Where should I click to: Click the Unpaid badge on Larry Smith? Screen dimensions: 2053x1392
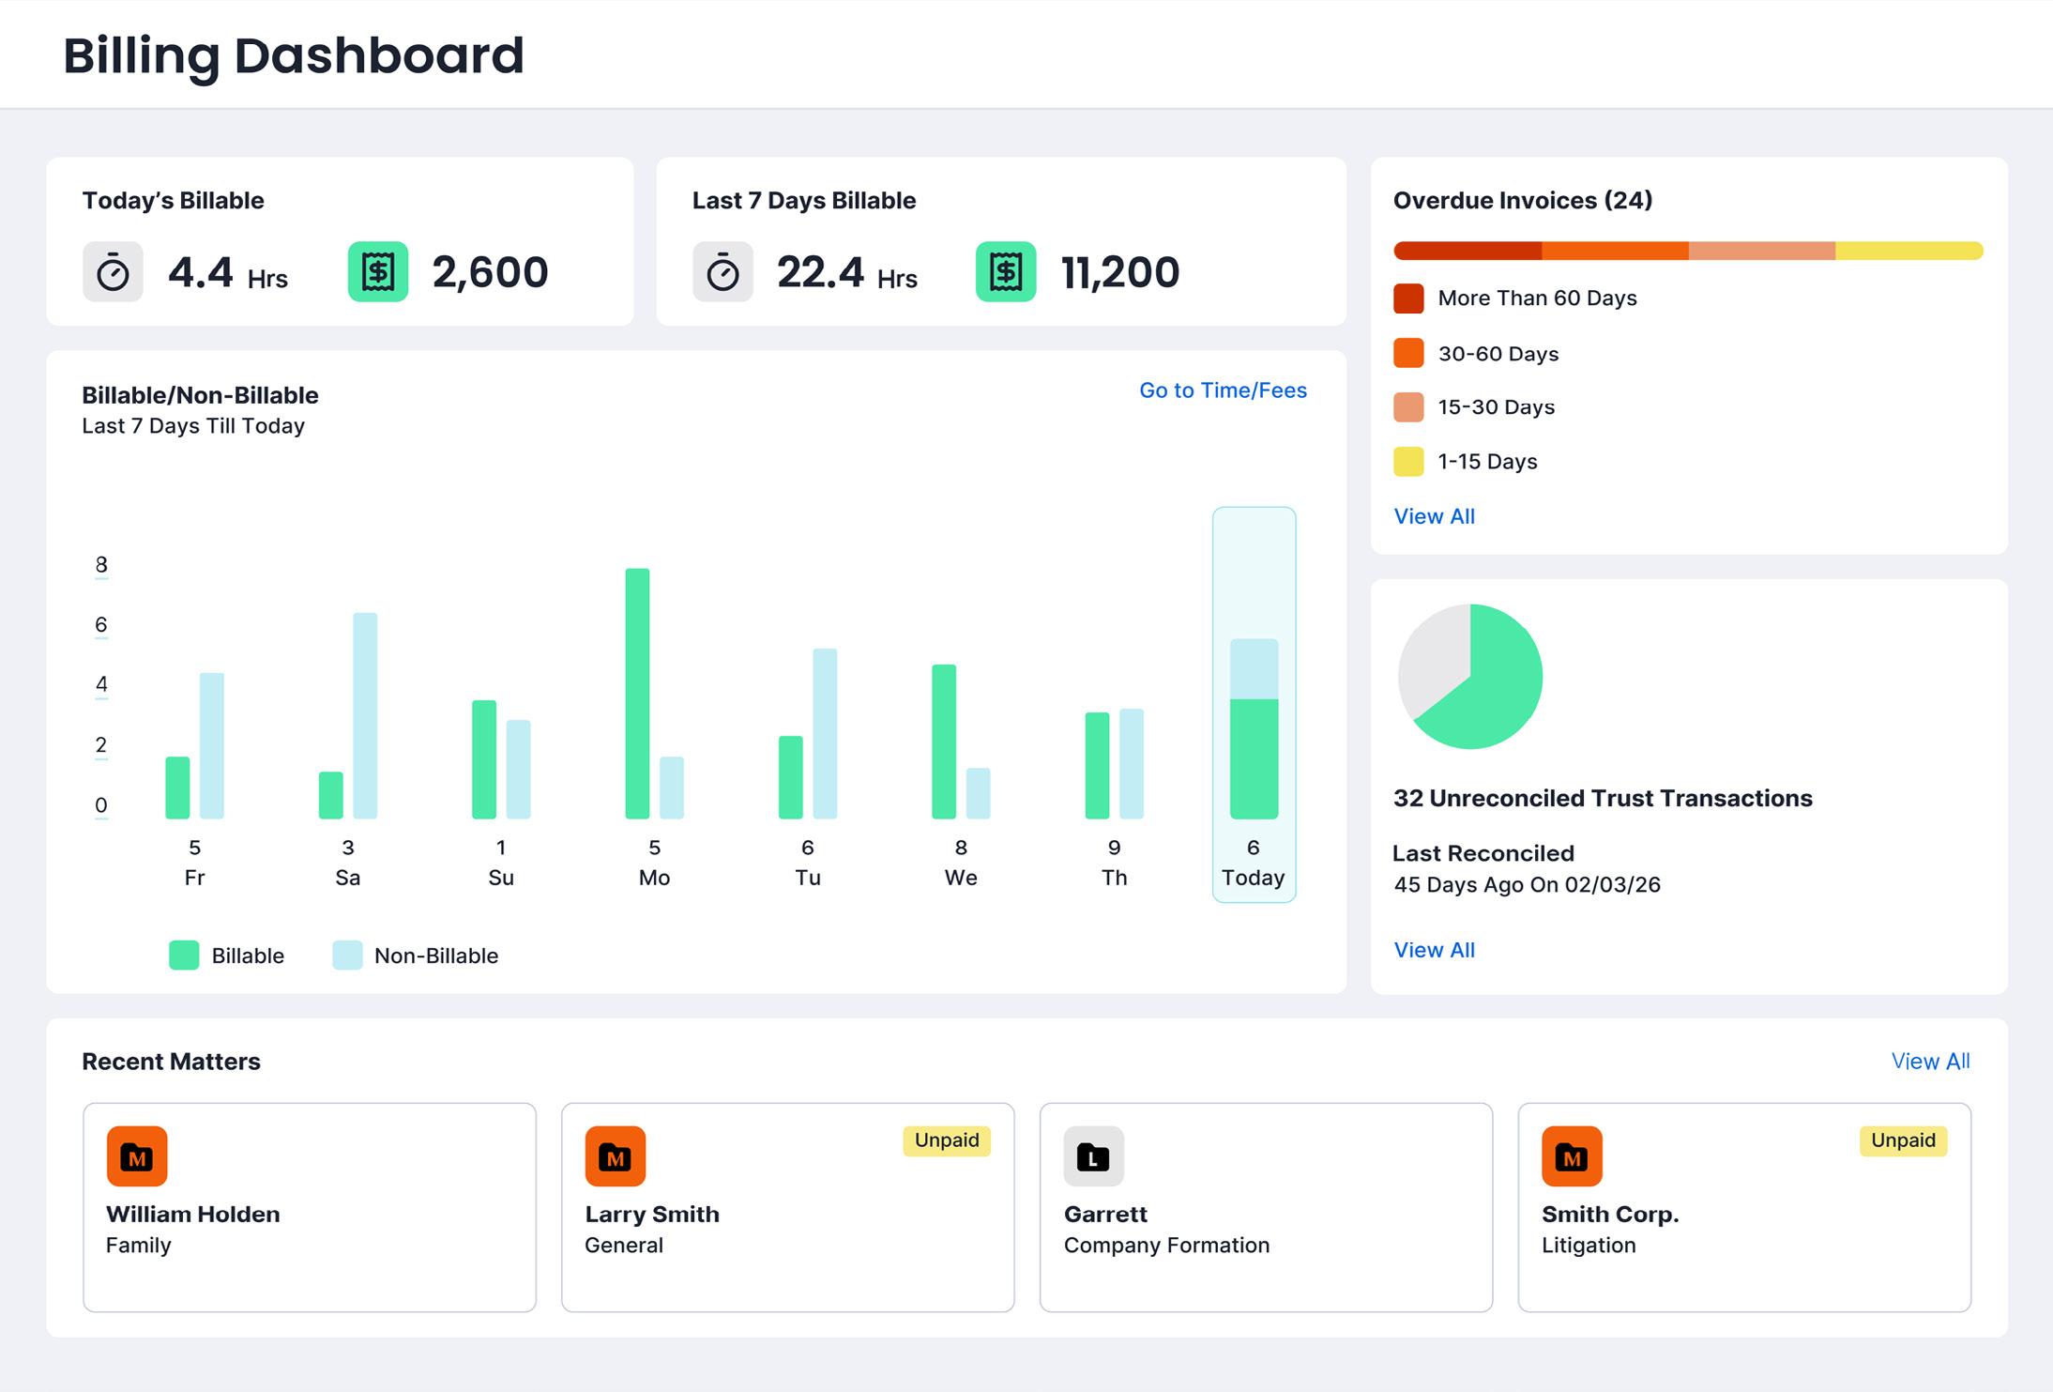(946, 1140)
